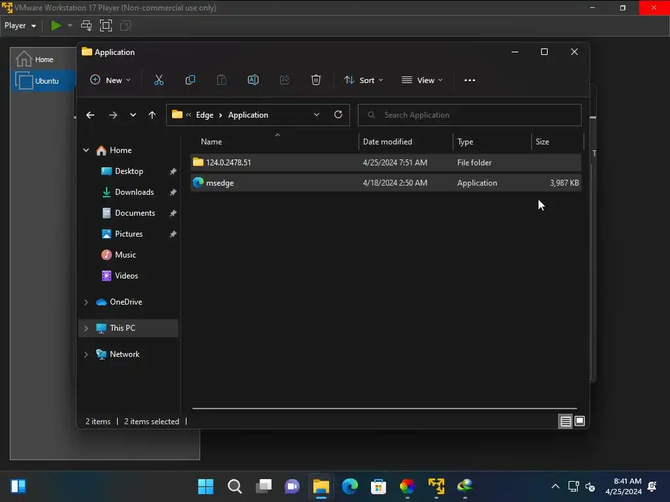
Task: Click VMware Send Ctrl+Alt+Del icon
Action: (86, 25)
